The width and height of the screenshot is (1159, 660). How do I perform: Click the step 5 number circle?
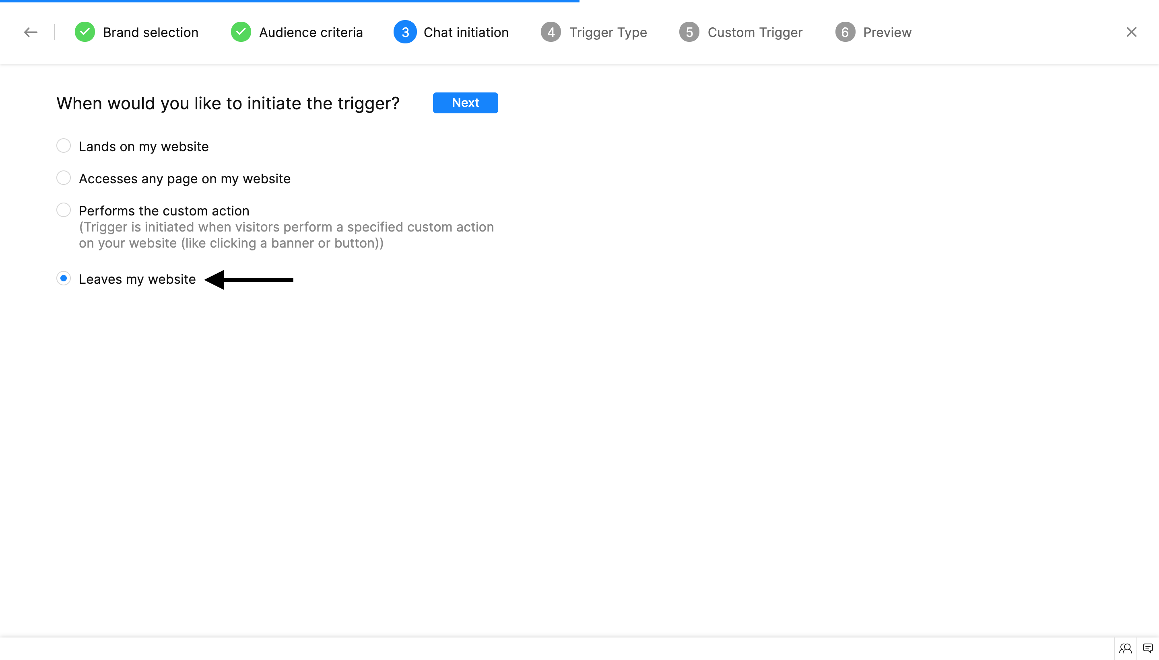tap(689, 32)
